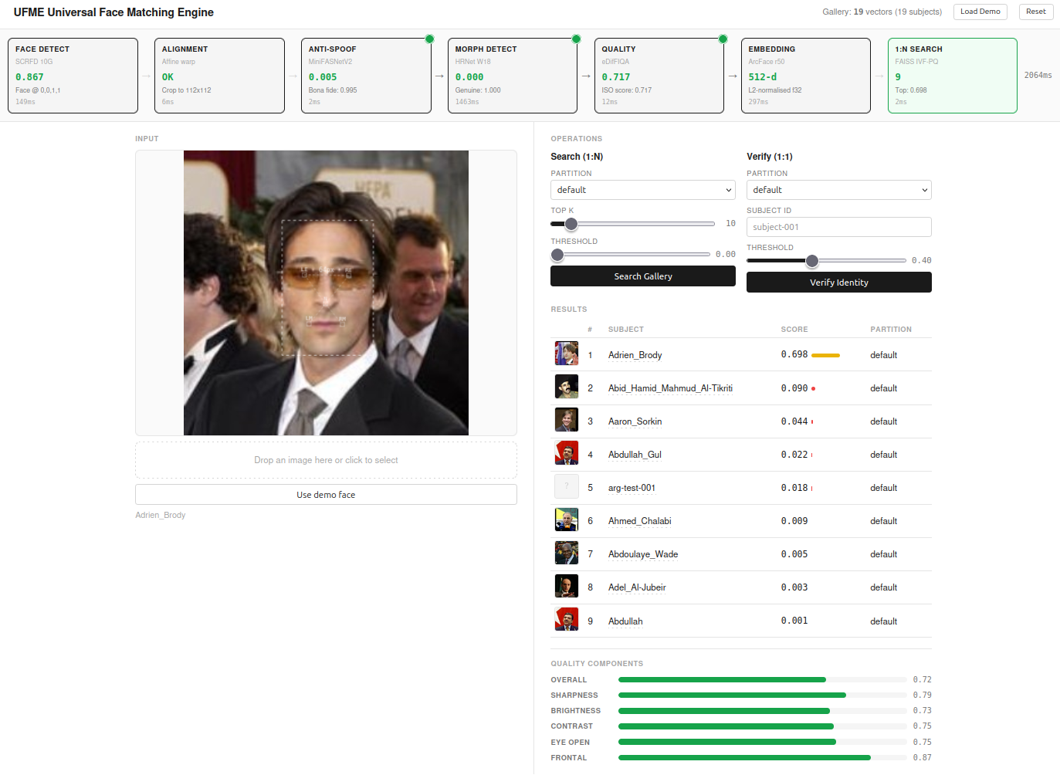
Task: Click the Verify Identity button
Action: pos(838,283)
